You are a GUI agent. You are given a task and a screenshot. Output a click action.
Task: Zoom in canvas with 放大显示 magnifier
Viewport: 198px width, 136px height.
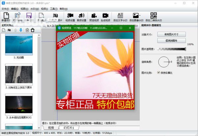pyautogui.click(x=49, y=26)
